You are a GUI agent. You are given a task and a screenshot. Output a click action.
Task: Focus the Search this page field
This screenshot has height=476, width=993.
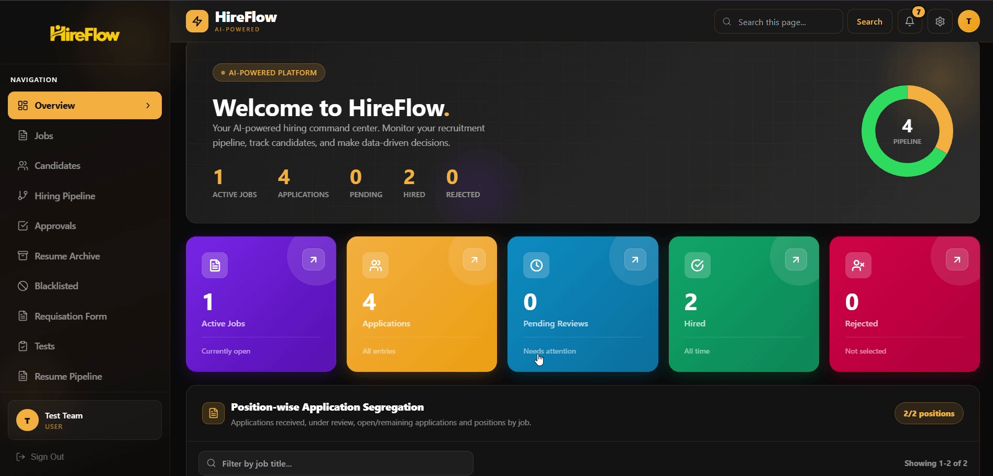tap(778, 21)
